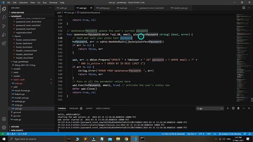The height and width of the screenshot is (142, 253).
Task: Click the editor vertical scrollbar thumb
Action: [x=252, y=100]
